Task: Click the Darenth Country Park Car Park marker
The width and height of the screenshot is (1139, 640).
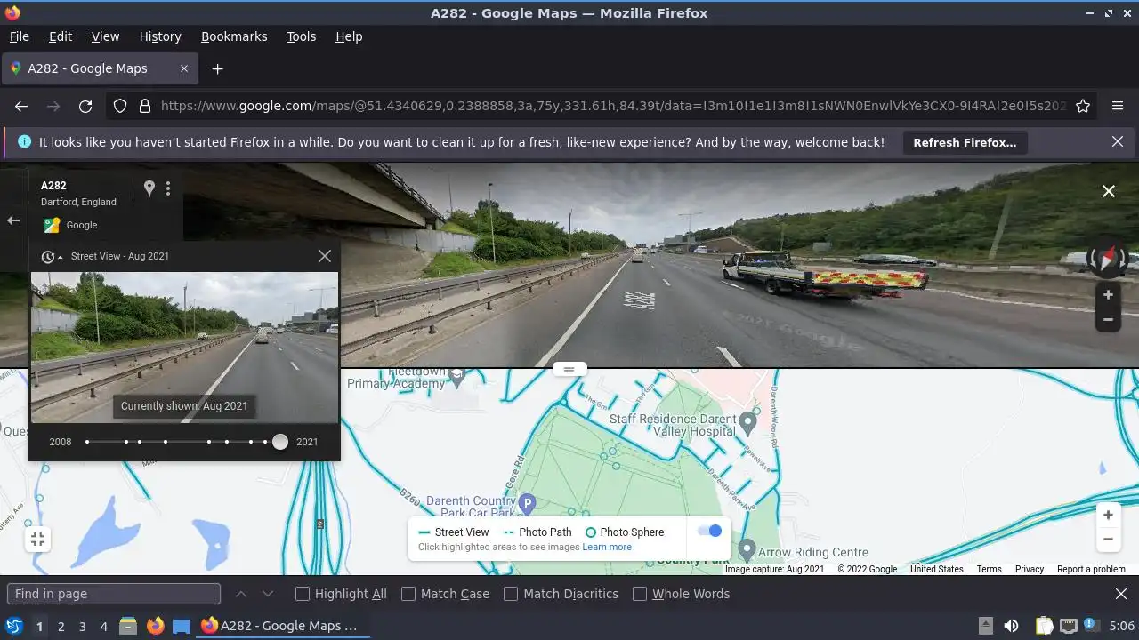Action: tap(527, 504)
